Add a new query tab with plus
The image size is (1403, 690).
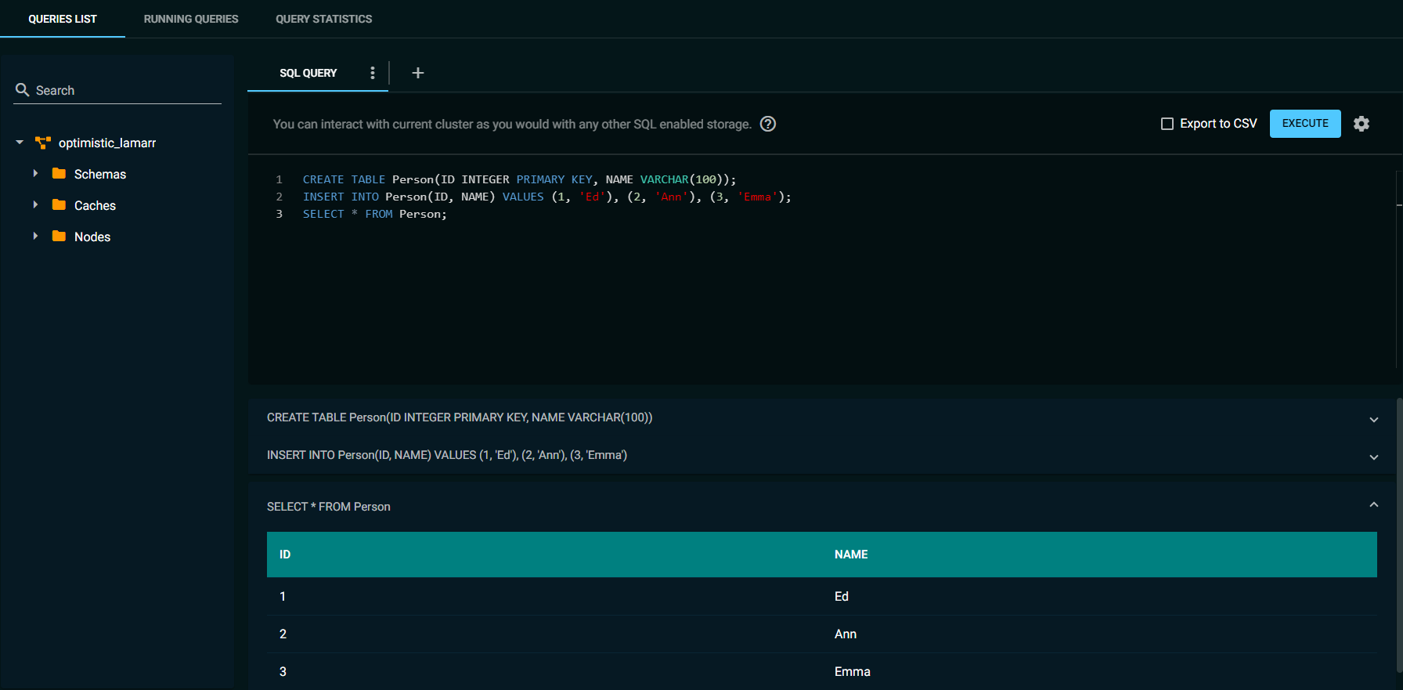point(418,73)
